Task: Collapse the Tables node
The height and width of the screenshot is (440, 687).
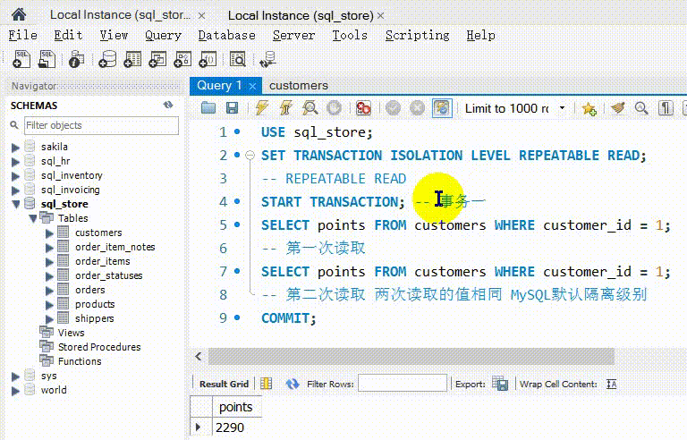Action: [33, 218]
